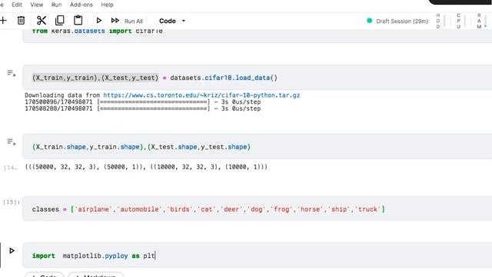The height and width of the screenshot is (277, 492).
Task: Click the HDD usage indicator
Action: pyautogui.click(x=440, y=21)
